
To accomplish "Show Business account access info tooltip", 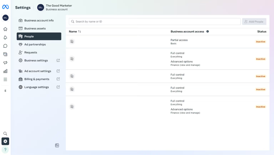I will 208,32.
